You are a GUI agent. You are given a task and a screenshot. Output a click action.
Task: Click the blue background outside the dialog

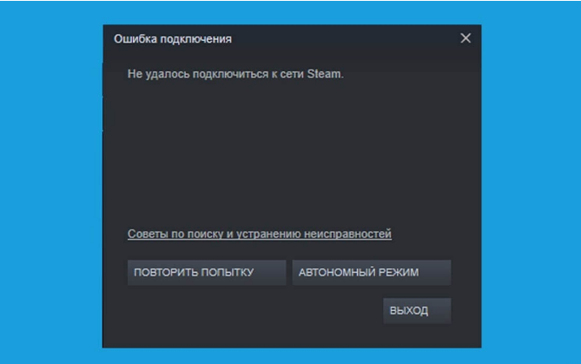click(51, 185)
